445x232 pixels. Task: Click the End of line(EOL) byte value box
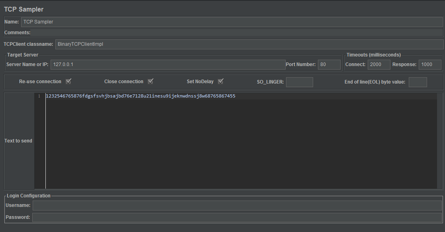tap(418, 82)
